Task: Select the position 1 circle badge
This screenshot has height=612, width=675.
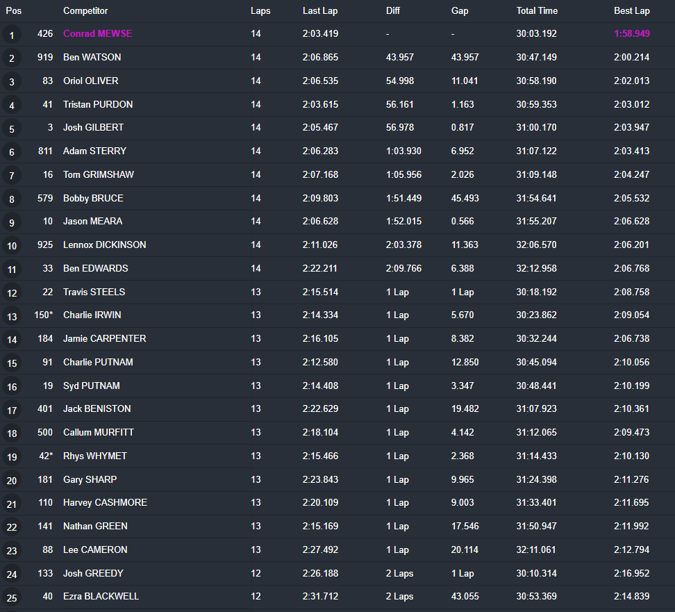Action: 12,35
